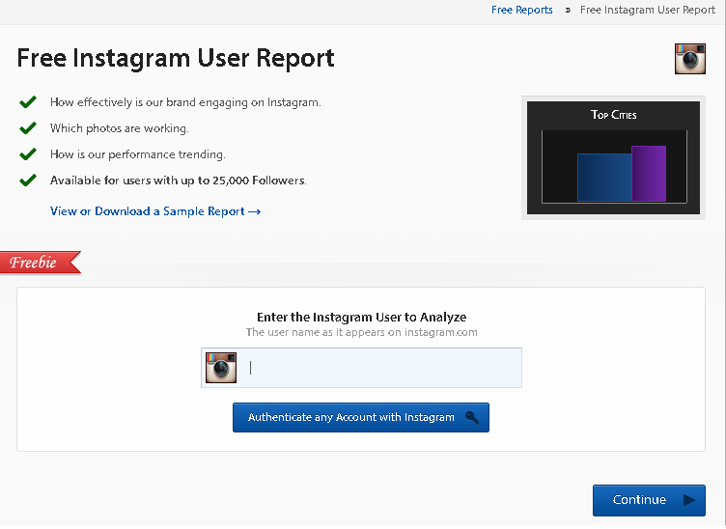726x529 pixels.
Task: Click 'The user name as it appears' hint text
Action: (362, 332)
